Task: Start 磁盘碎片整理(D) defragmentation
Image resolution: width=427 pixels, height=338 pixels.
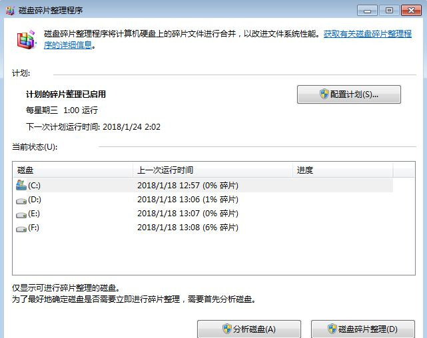Action: [363, 329]
